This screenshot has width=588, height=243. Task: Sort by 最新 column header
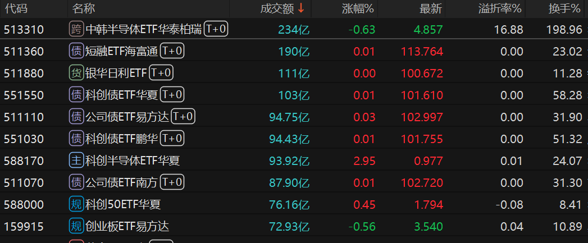coord(431,8)
